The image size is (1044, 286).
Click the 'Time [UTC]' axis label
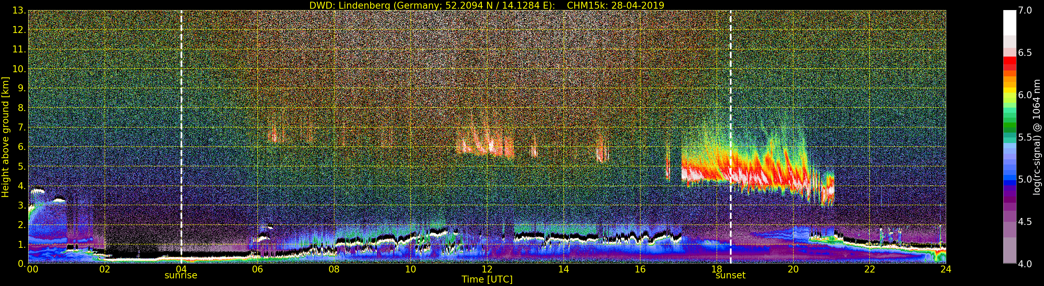click(487, 279)
